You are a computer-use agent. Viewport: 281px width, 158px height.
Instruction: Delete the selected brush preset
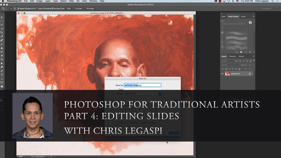[250, 52]
